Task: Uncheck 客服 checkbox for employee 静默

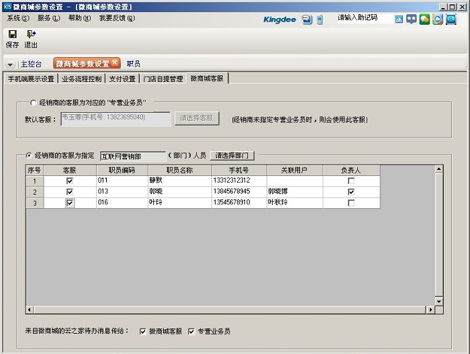Action: pos(70,181)
